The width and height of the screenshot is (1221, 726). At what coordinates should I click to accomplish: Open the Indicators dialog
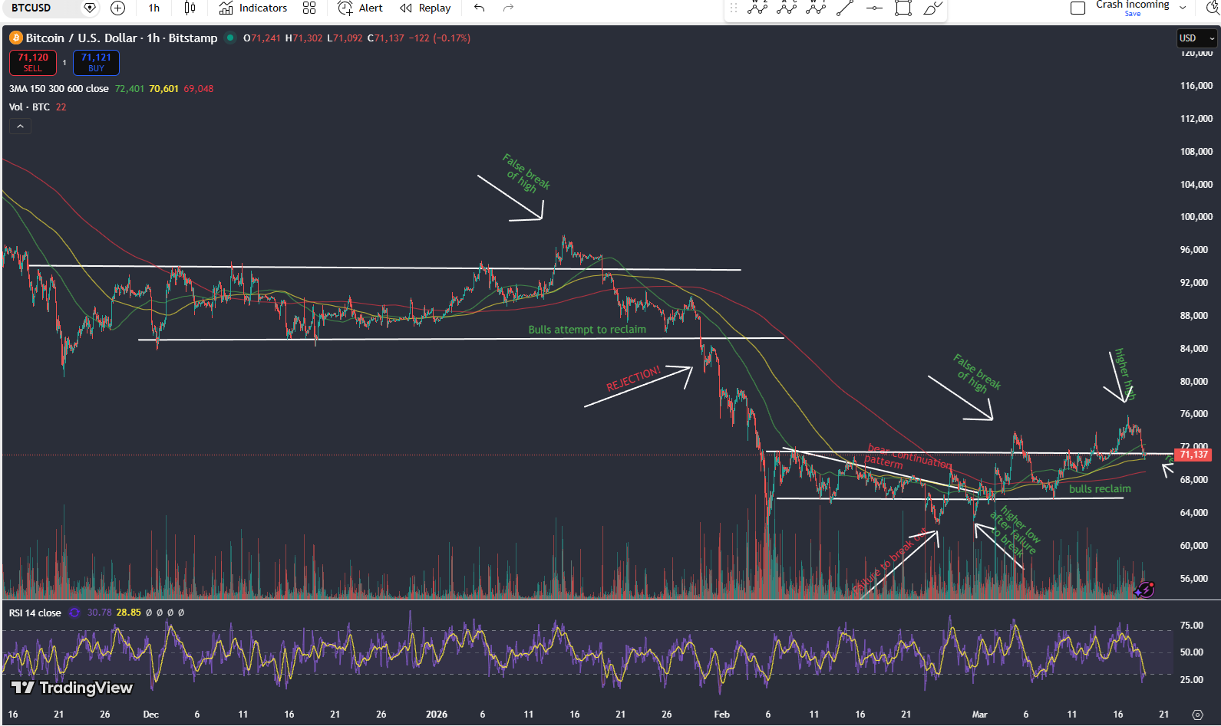(253, 8)
